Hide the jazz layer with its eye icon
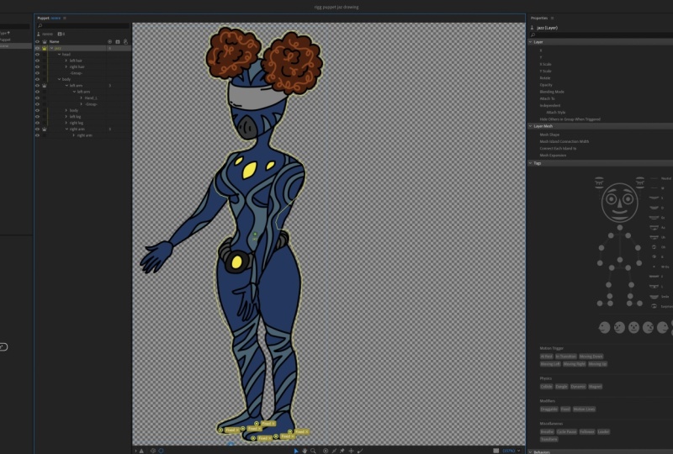Image resolution: width=673 pixels, height=454 pixels. [37, 49]
